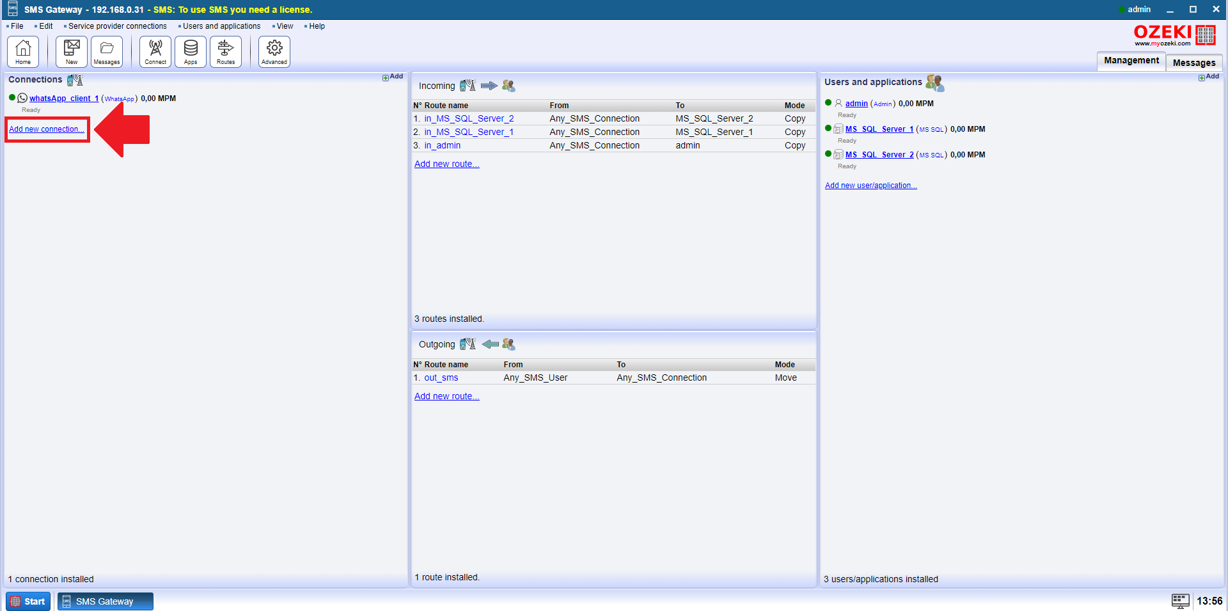This screenshot has width=1228, height=611.
Task: Click SMS Gateway taskbar item
Action: coord(106,601)
